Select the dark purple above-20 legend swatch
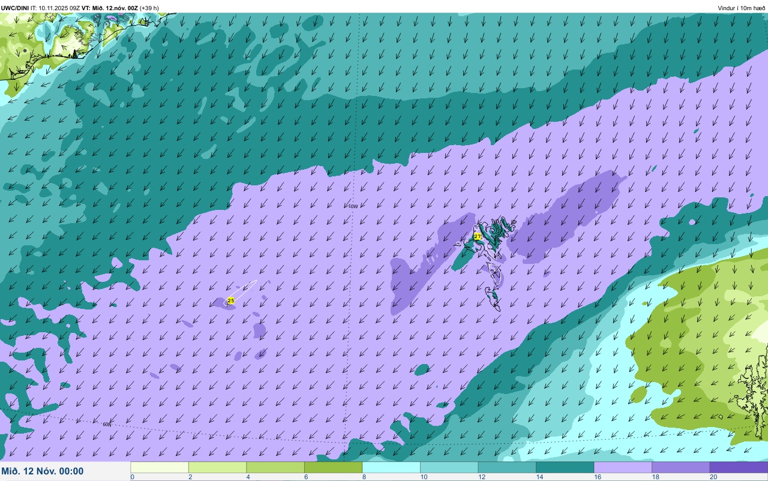The height and width of the screenshot is (481, 768). [739, 467]
